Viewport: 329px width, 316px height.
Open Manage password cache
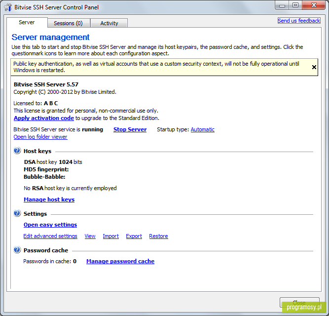pyautogui.click(x=120, y=261)
